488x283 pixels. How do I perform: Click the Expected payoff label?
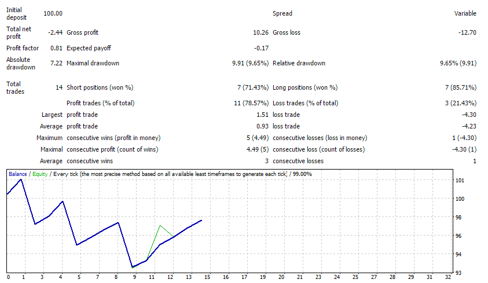pos(89,48)
